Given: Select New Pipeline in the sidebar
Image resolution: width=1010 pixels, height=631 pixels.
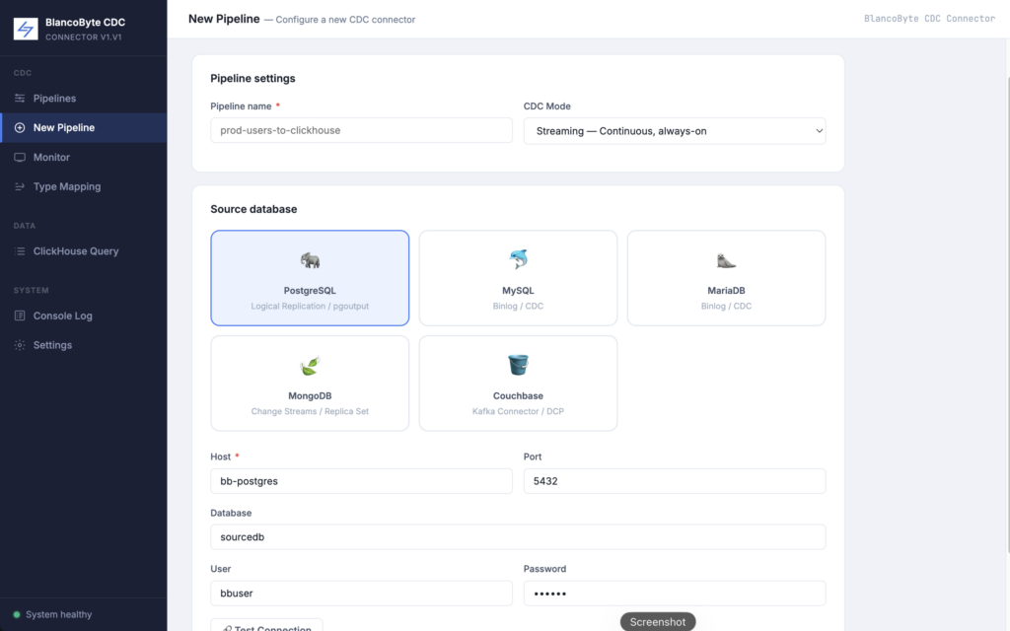Looking at the screenshot, I should pyautogui.click(x=84, y=127).
